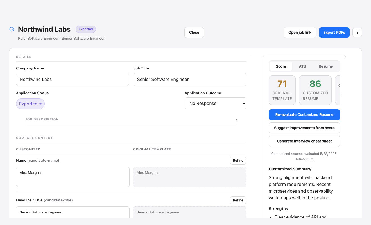This screenshot has width=371, height=225.
Task: Edit customized headline Senior Software Engineer
Action: [73, 212]
